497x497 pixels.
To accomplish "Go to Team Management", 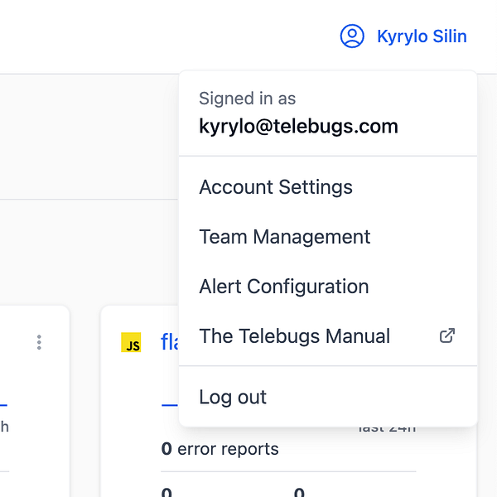I will [328, 237].
